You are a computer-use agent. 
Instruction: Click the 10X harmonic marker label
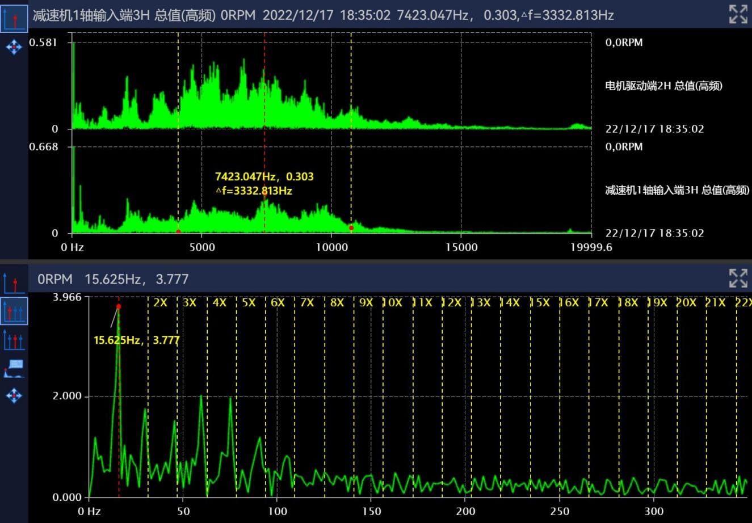tap(392, 303)
